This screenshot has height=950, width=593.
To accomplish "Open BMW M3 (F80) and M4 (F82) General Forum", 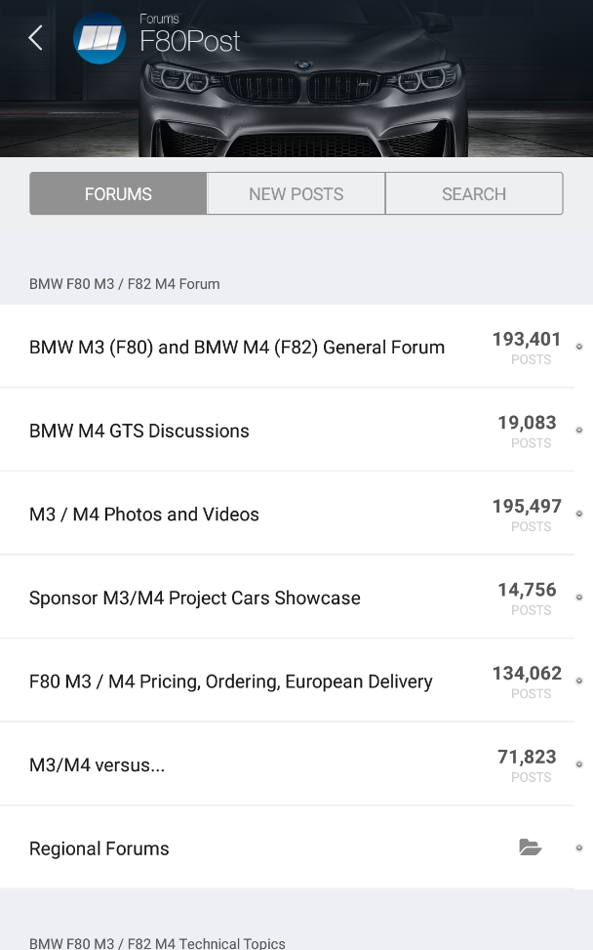I will pyautogui.click(x=237, y=347).
